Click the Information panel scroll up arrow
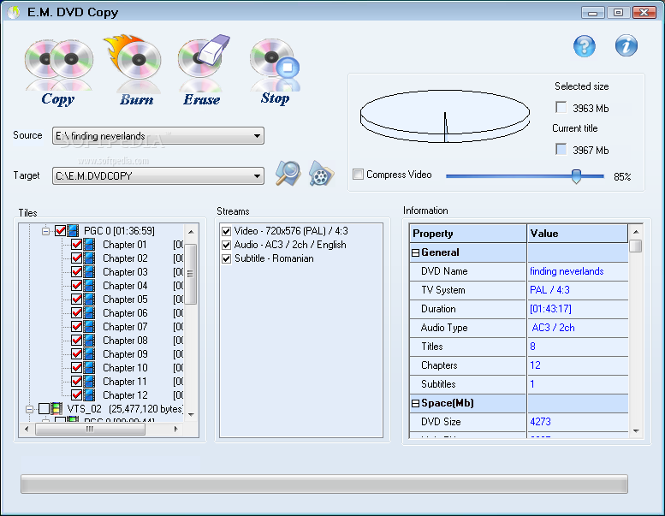 pos(636,232)
